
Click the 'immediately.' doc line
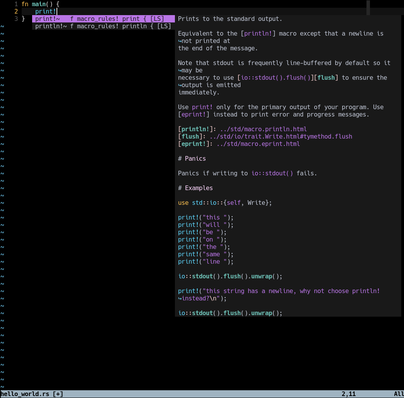199,92
